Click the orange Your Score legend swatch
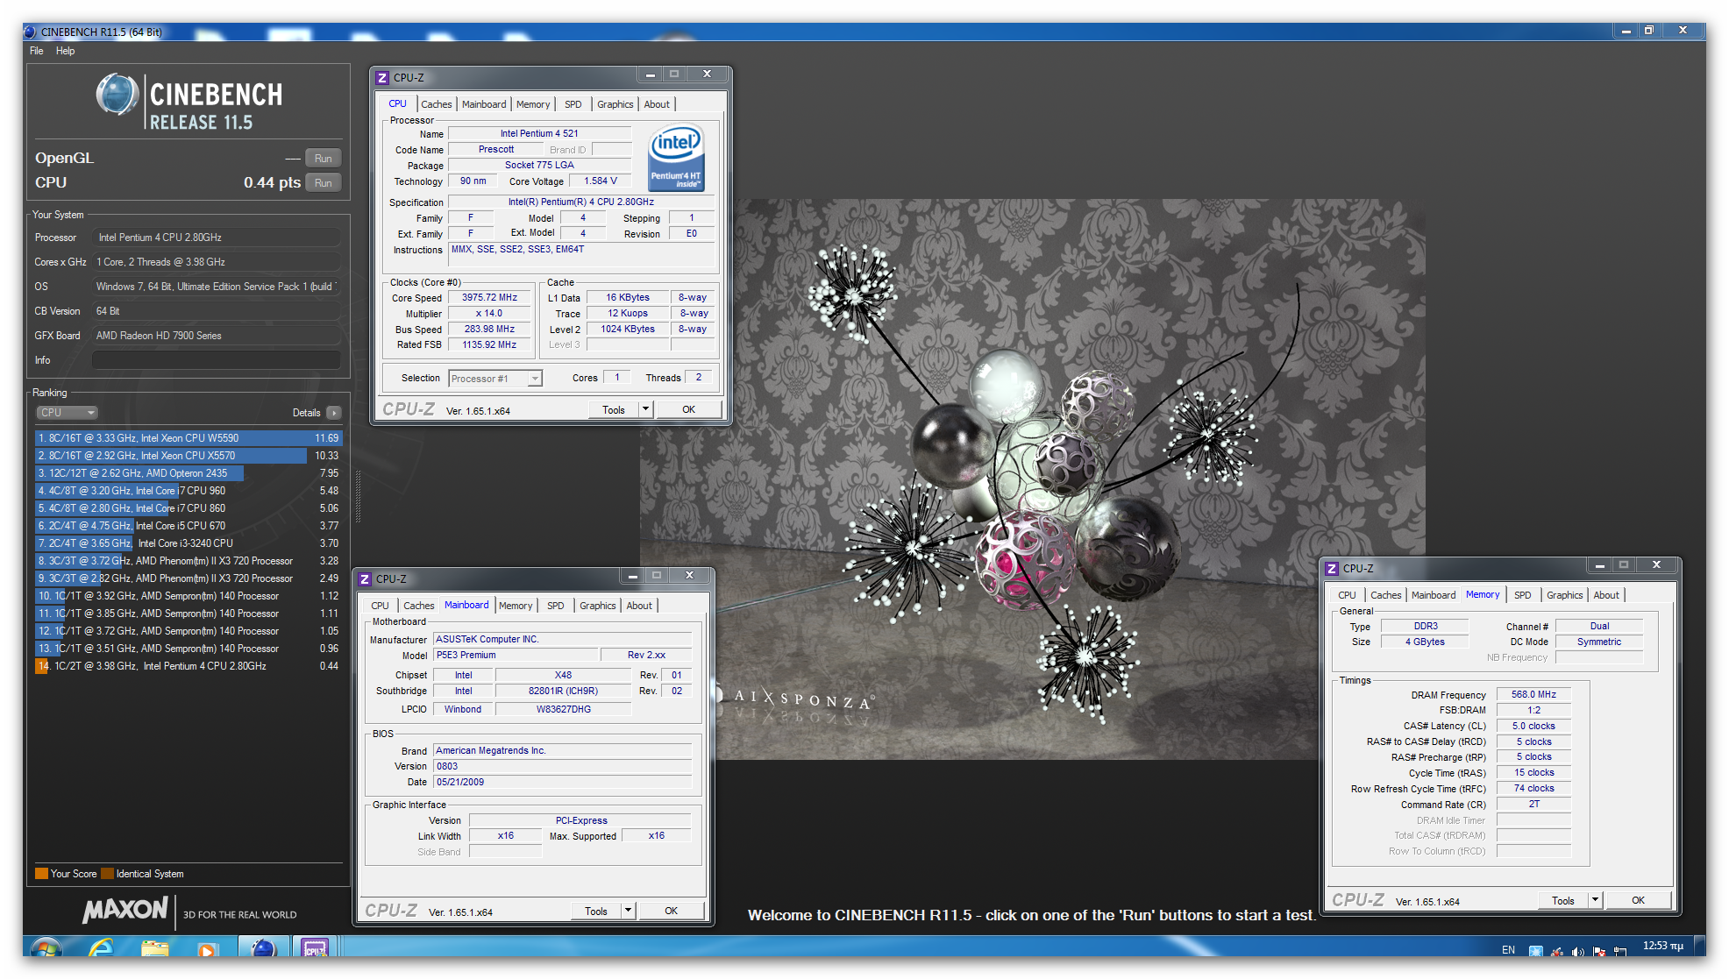This screenshot has height=979, width=1729. pos(41,874)
